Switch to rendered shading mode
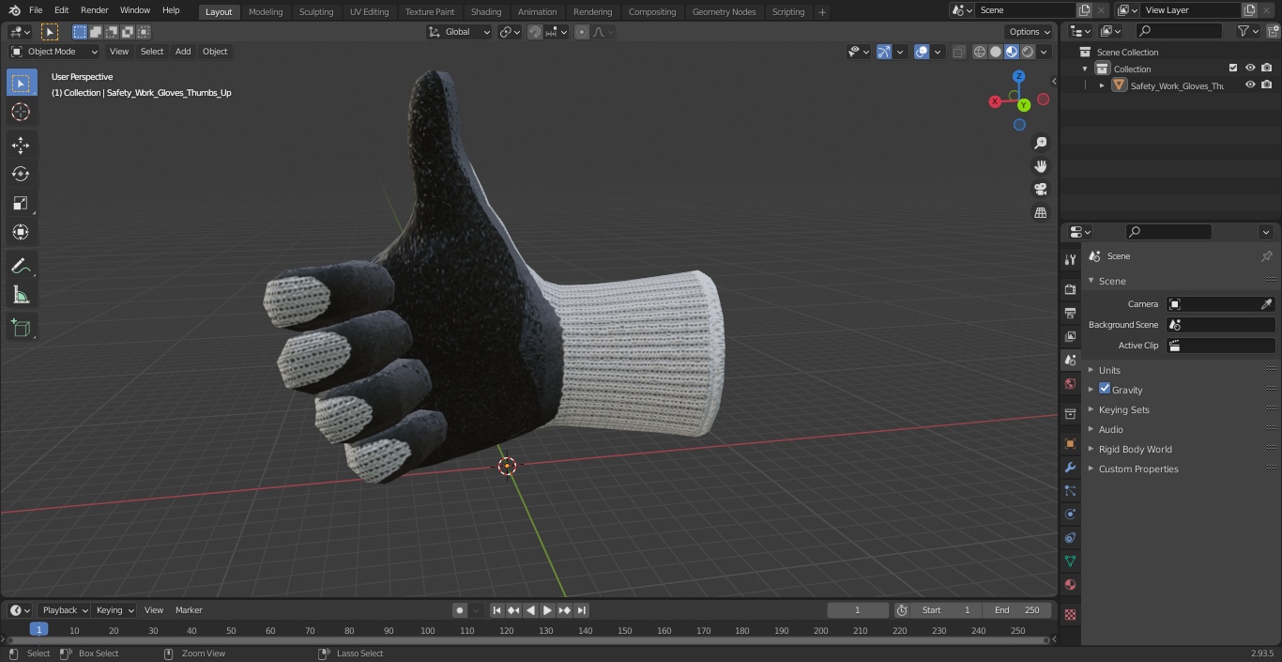This screenshot has width=1282, height=662. pyautogui.click(x=1028, y=52)
